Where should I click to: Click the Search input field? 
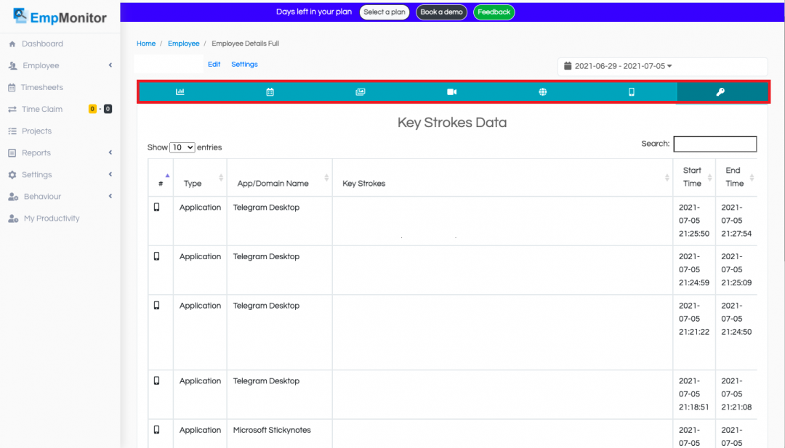714,144
